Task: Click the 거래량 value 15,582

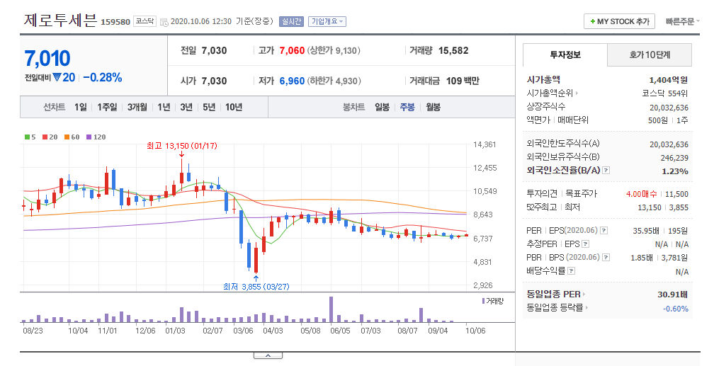Action: click(x=453, y=50)
